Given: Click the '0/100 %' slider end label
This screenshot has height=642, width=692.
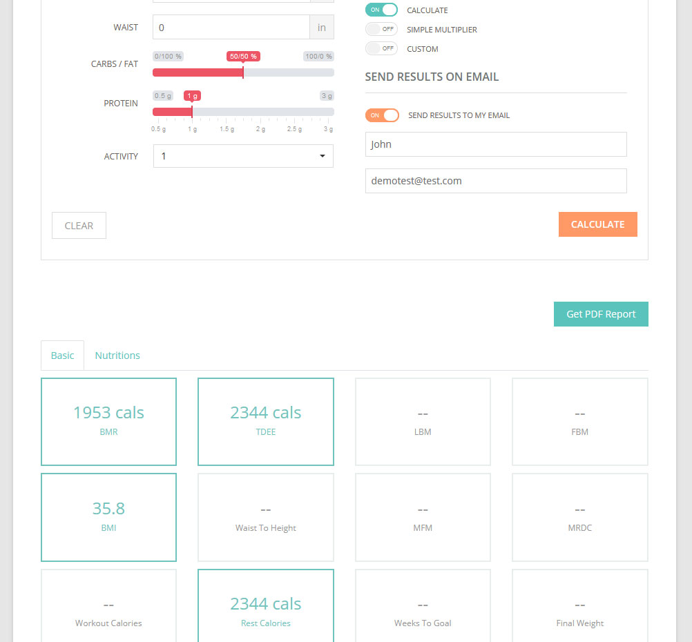Looking at the screenshot, I should [x=168, y=57].
